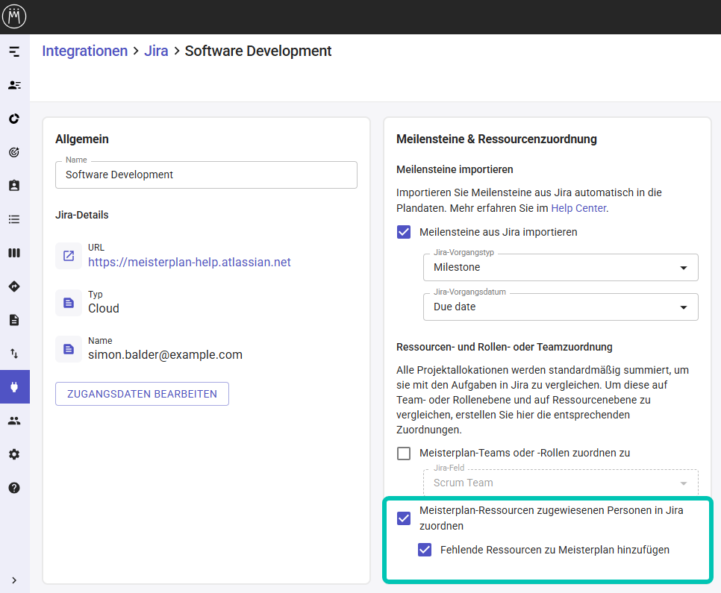721x593 pixels.
Task: Toggle Fehlende Ressourcen zu Meisterplan hinzufügen
Action: click(425, 550)
